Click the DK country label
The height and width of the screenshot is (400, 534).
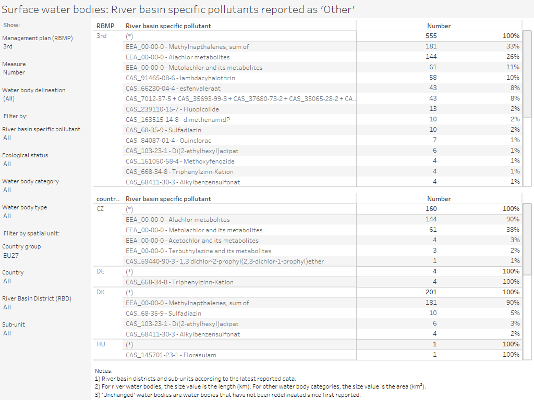[101, 292]
